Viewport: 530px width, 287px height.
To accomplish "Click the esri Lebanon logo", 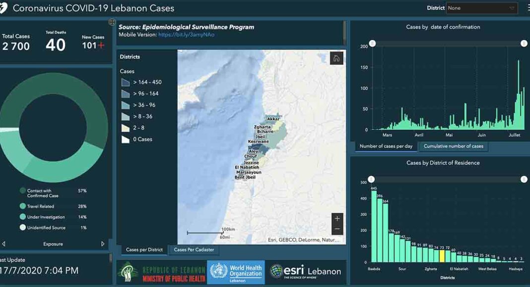I will coord(305,271).
